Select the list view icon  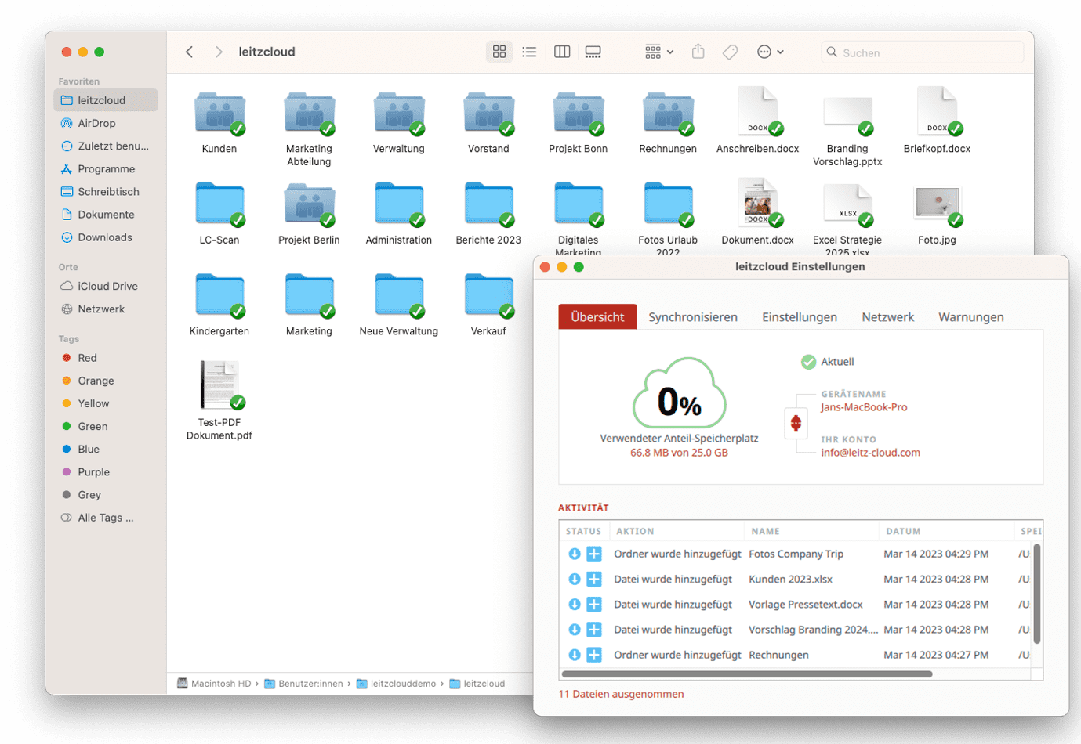coord(530,51)
